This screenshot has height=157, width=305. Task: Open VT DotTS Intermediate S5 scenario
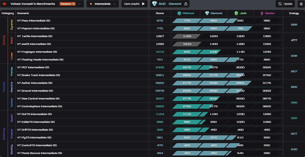click(x=35, y=114)
